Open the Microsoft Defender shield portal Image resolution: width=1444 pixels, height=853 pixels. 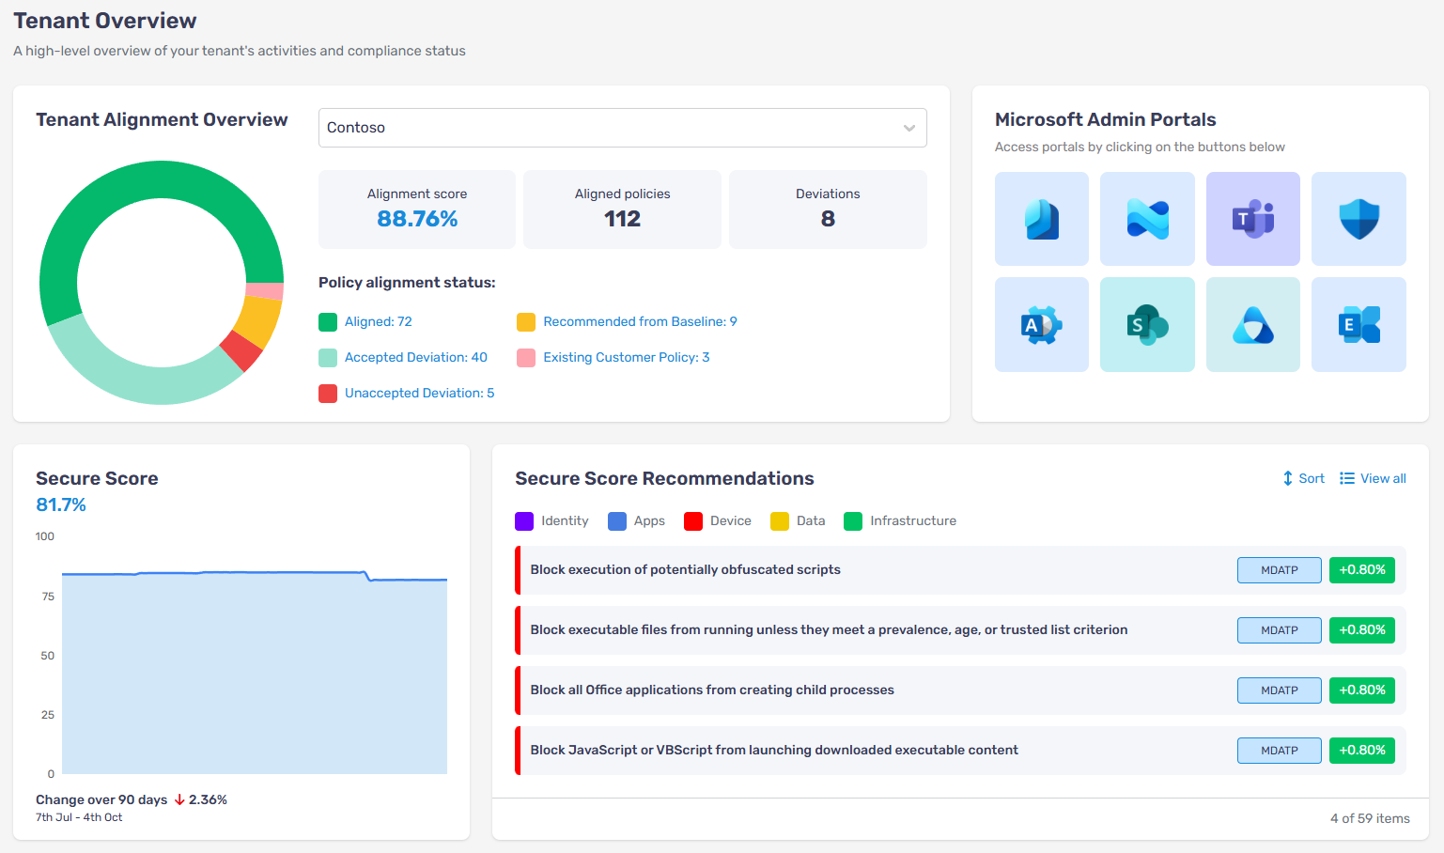pos(1359,219)
